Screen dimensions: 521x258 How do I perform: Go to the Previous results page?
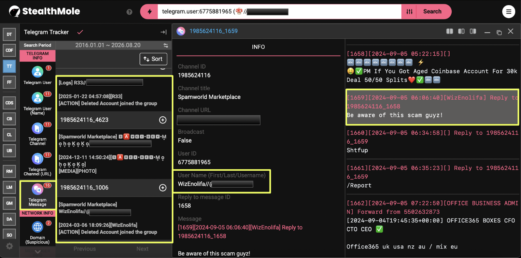tap(85, 249)
